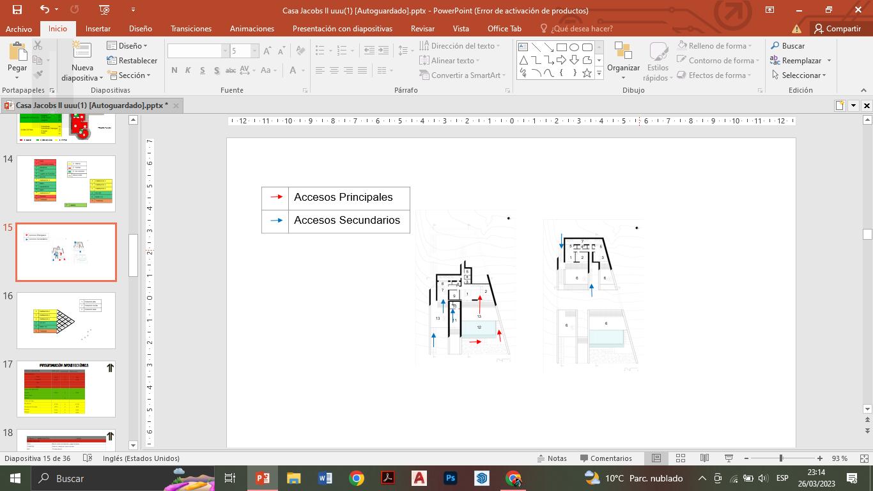The image size is (873, 491).
Task: Click the Save icon in the title bar
Action: [17, 10]
